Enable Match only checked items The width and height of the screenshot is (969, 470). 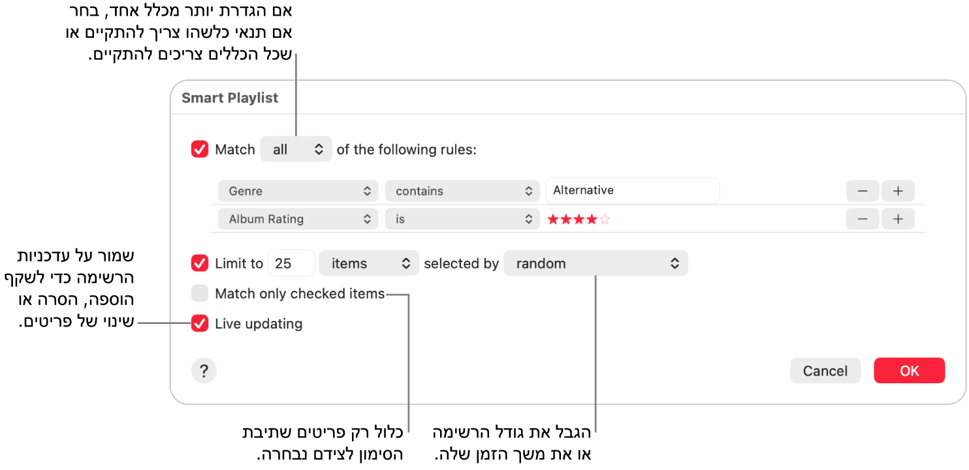pyautogui.click(x=200, y=293)
